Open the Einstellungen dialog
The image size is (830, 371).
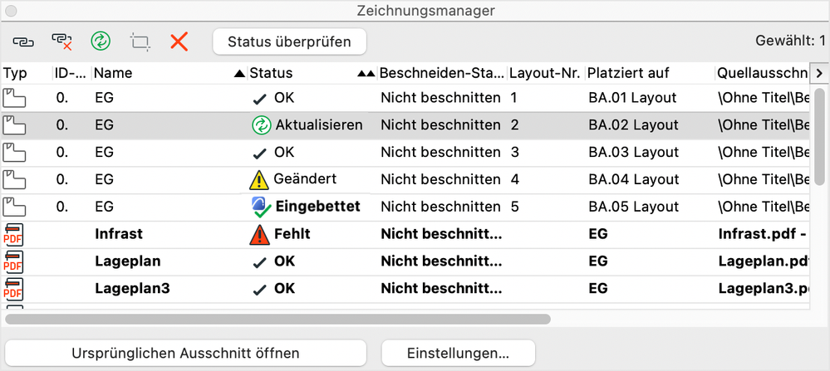(x=458, y=353)
